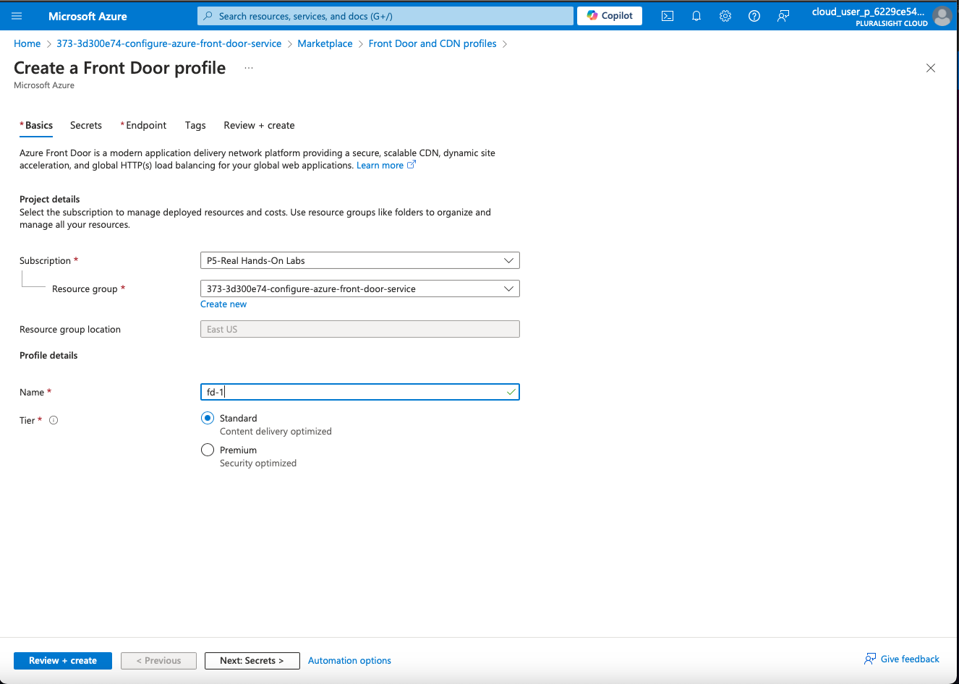Click the Give feedback link

coord(902,659)
